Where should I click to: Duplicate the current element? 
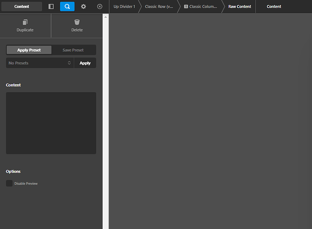(25, 26)
